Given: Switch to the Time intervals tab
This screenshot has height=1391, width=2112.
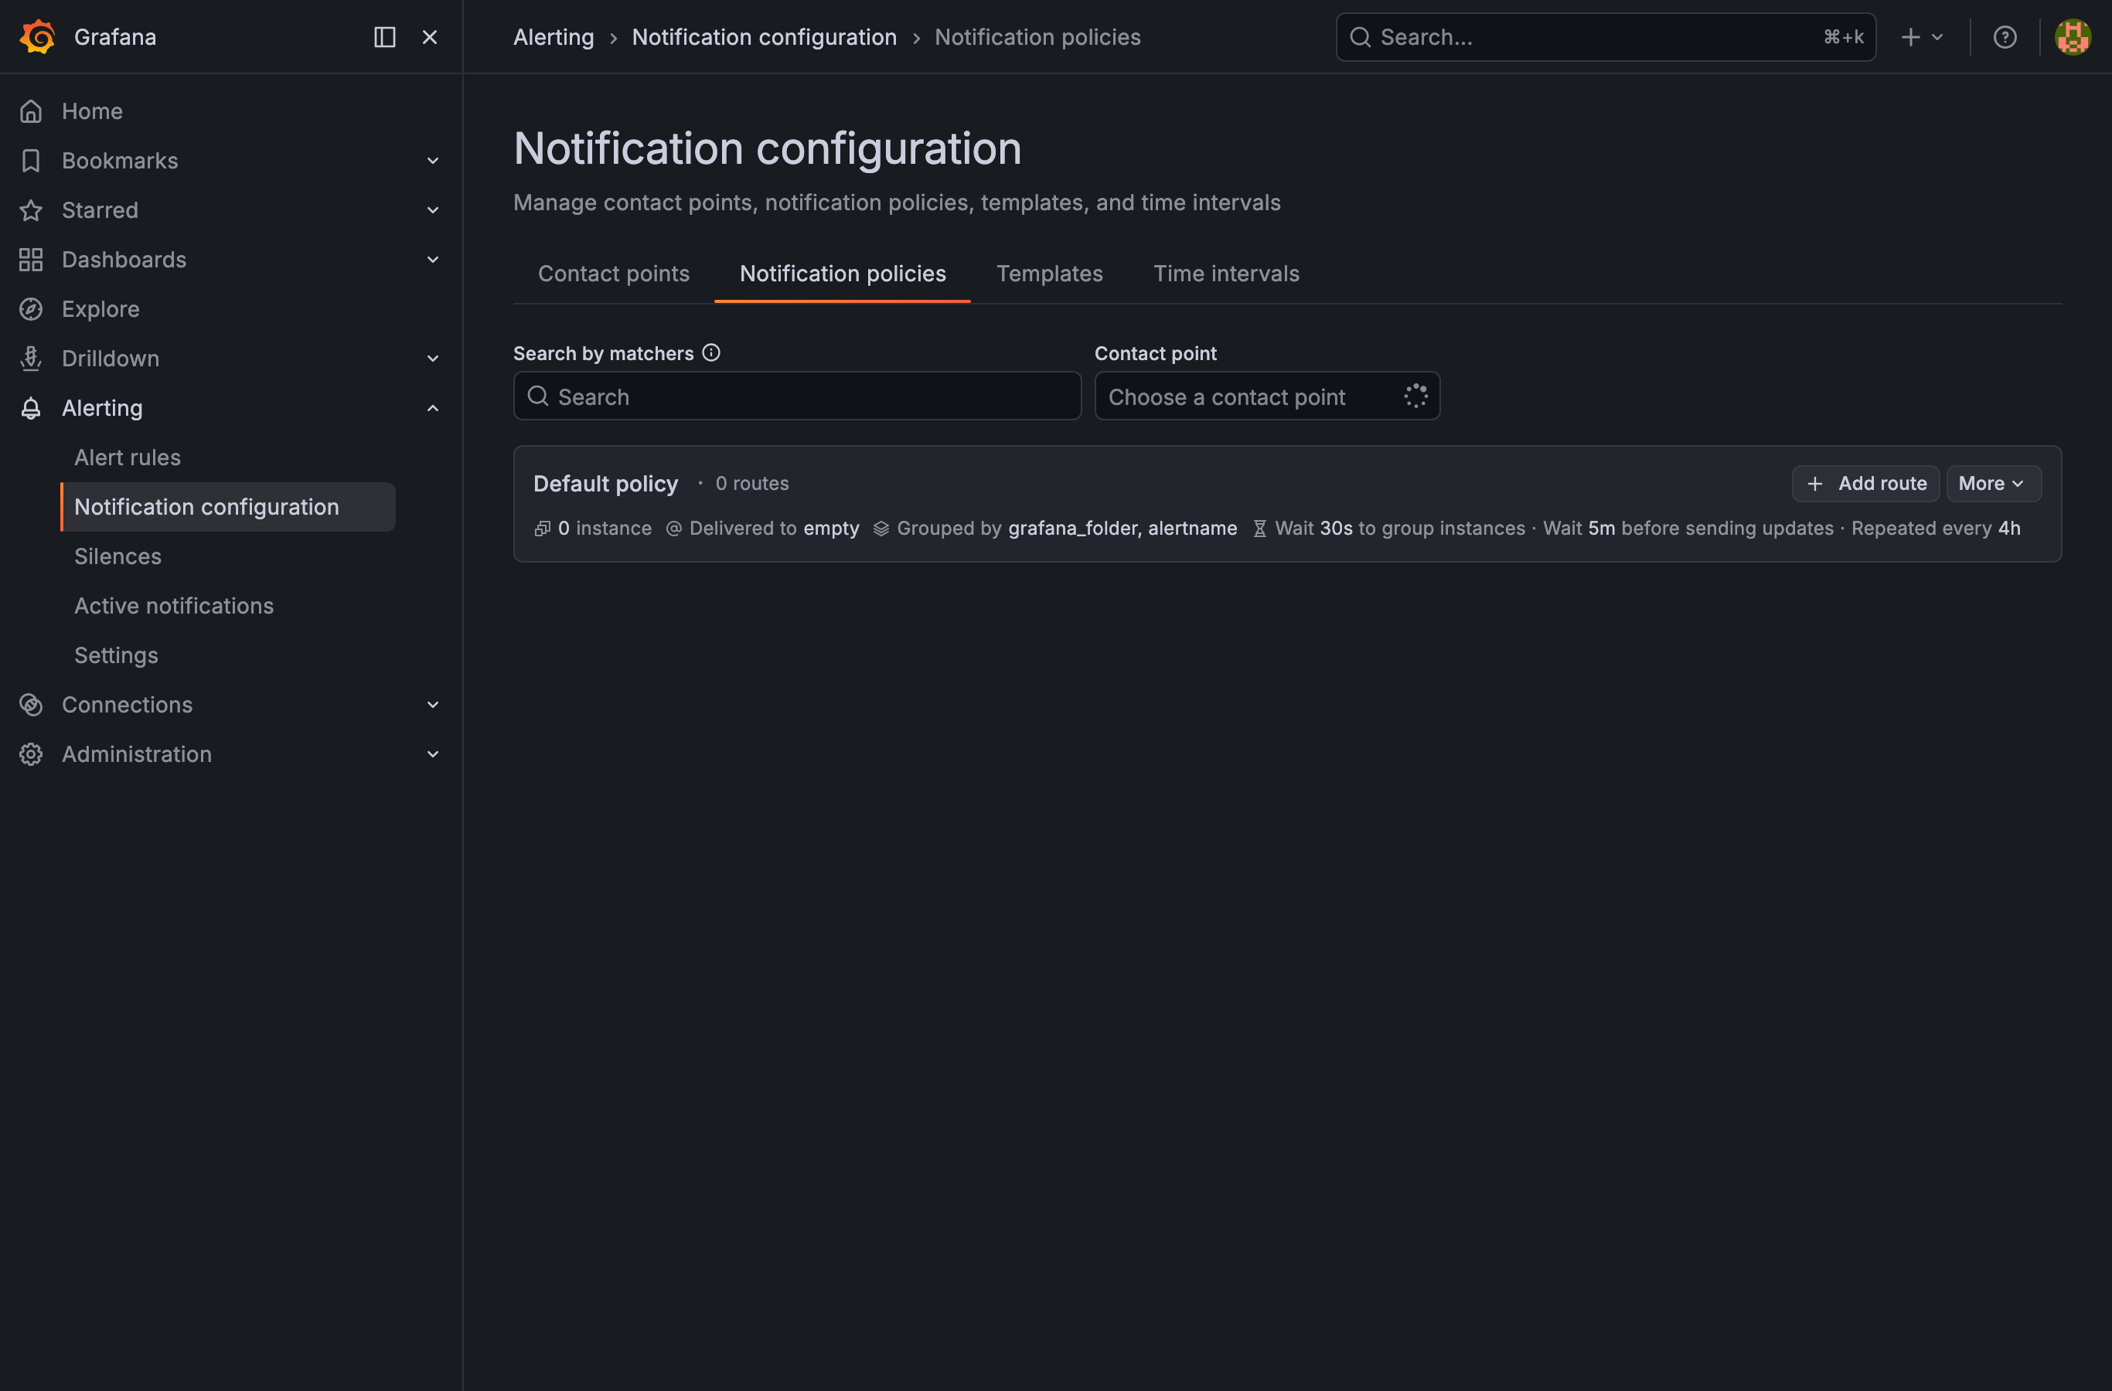Looking at the screenshot, I should 1226,274.
